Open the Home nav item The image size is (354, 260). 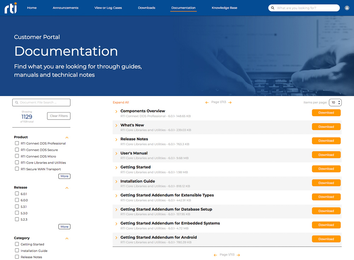[32, 8]
